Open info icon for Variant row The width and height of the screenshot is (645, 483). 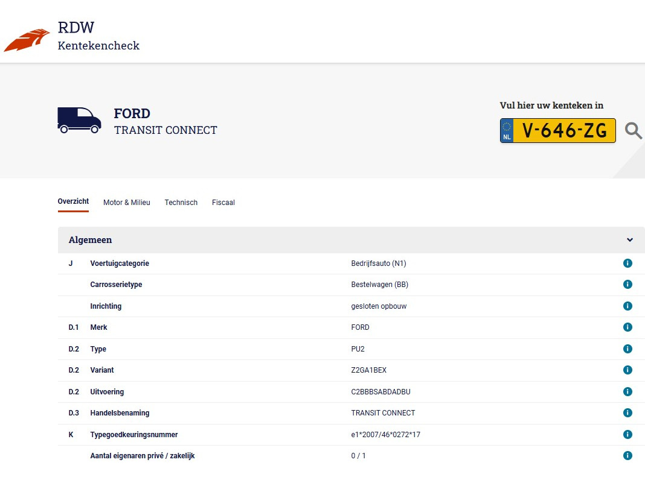[x=627, y=370]
